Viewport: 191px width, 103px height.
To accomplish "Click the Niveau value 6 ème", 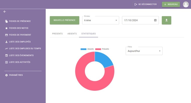I will tap(87, 20).
